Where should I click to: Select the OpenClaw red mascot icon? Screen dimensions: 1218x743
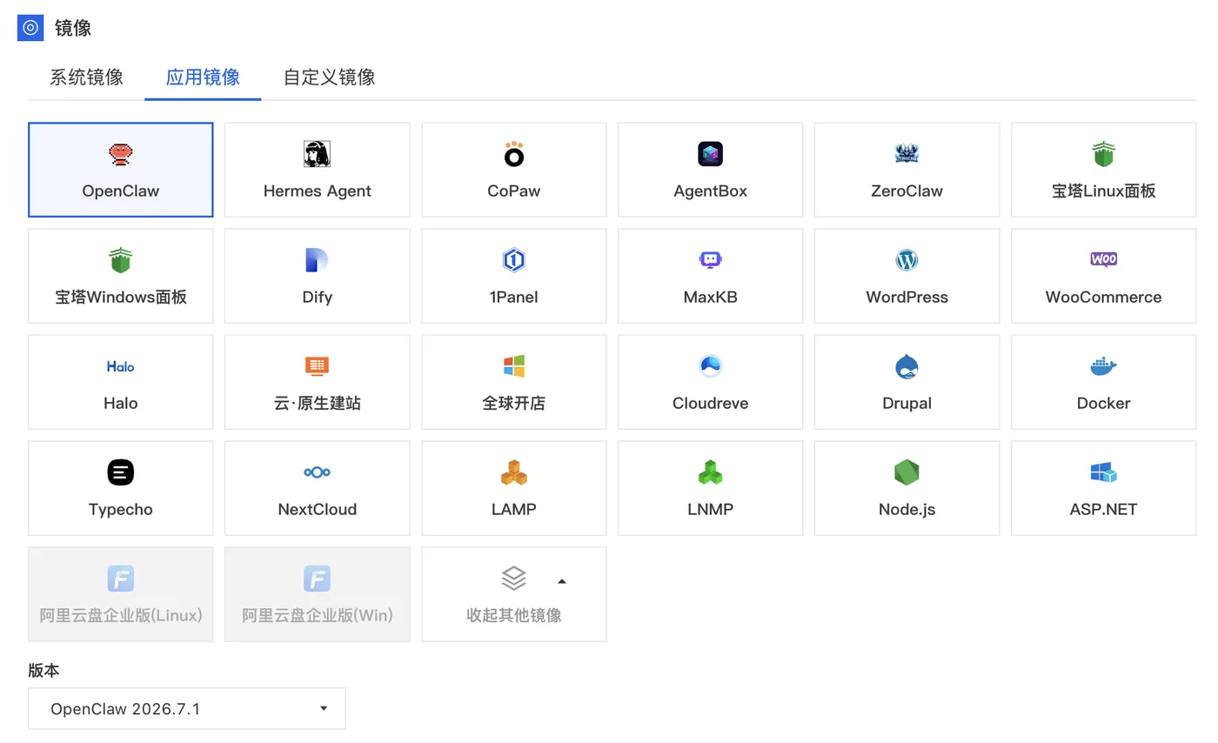[x=121, y=154]
